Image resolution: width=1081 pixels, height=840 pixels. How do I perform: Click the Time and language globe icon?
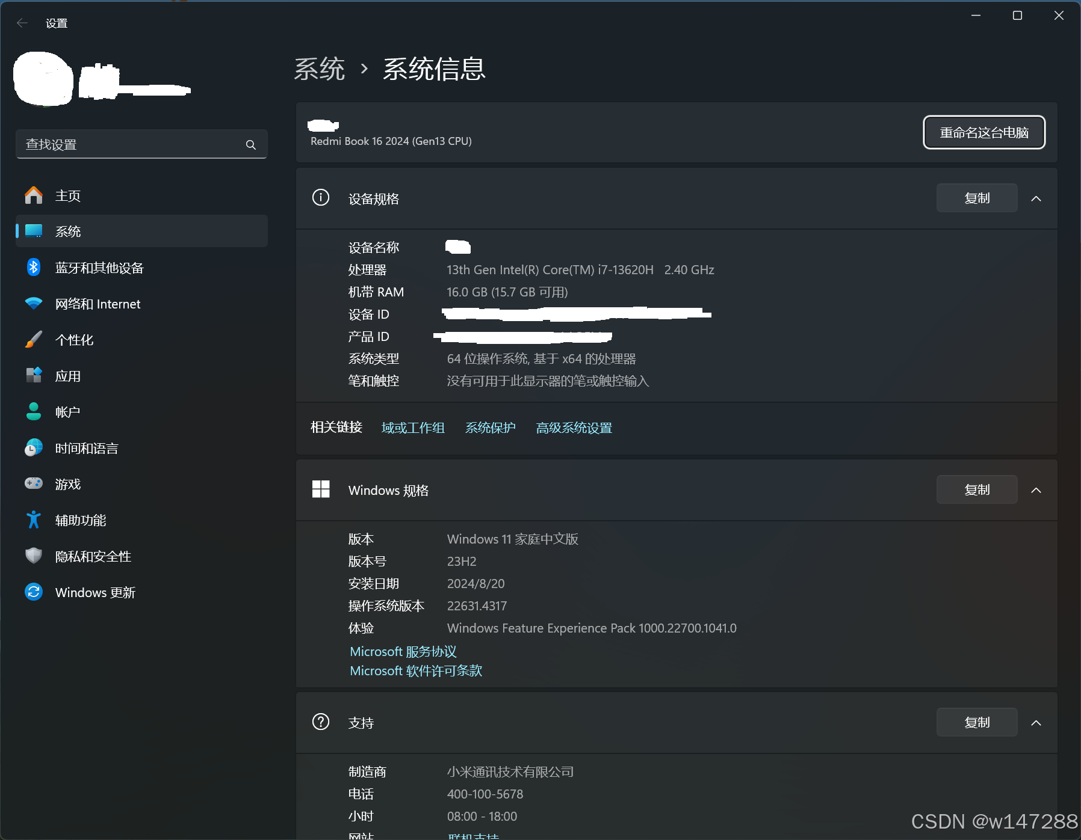[x=34, y=447]
